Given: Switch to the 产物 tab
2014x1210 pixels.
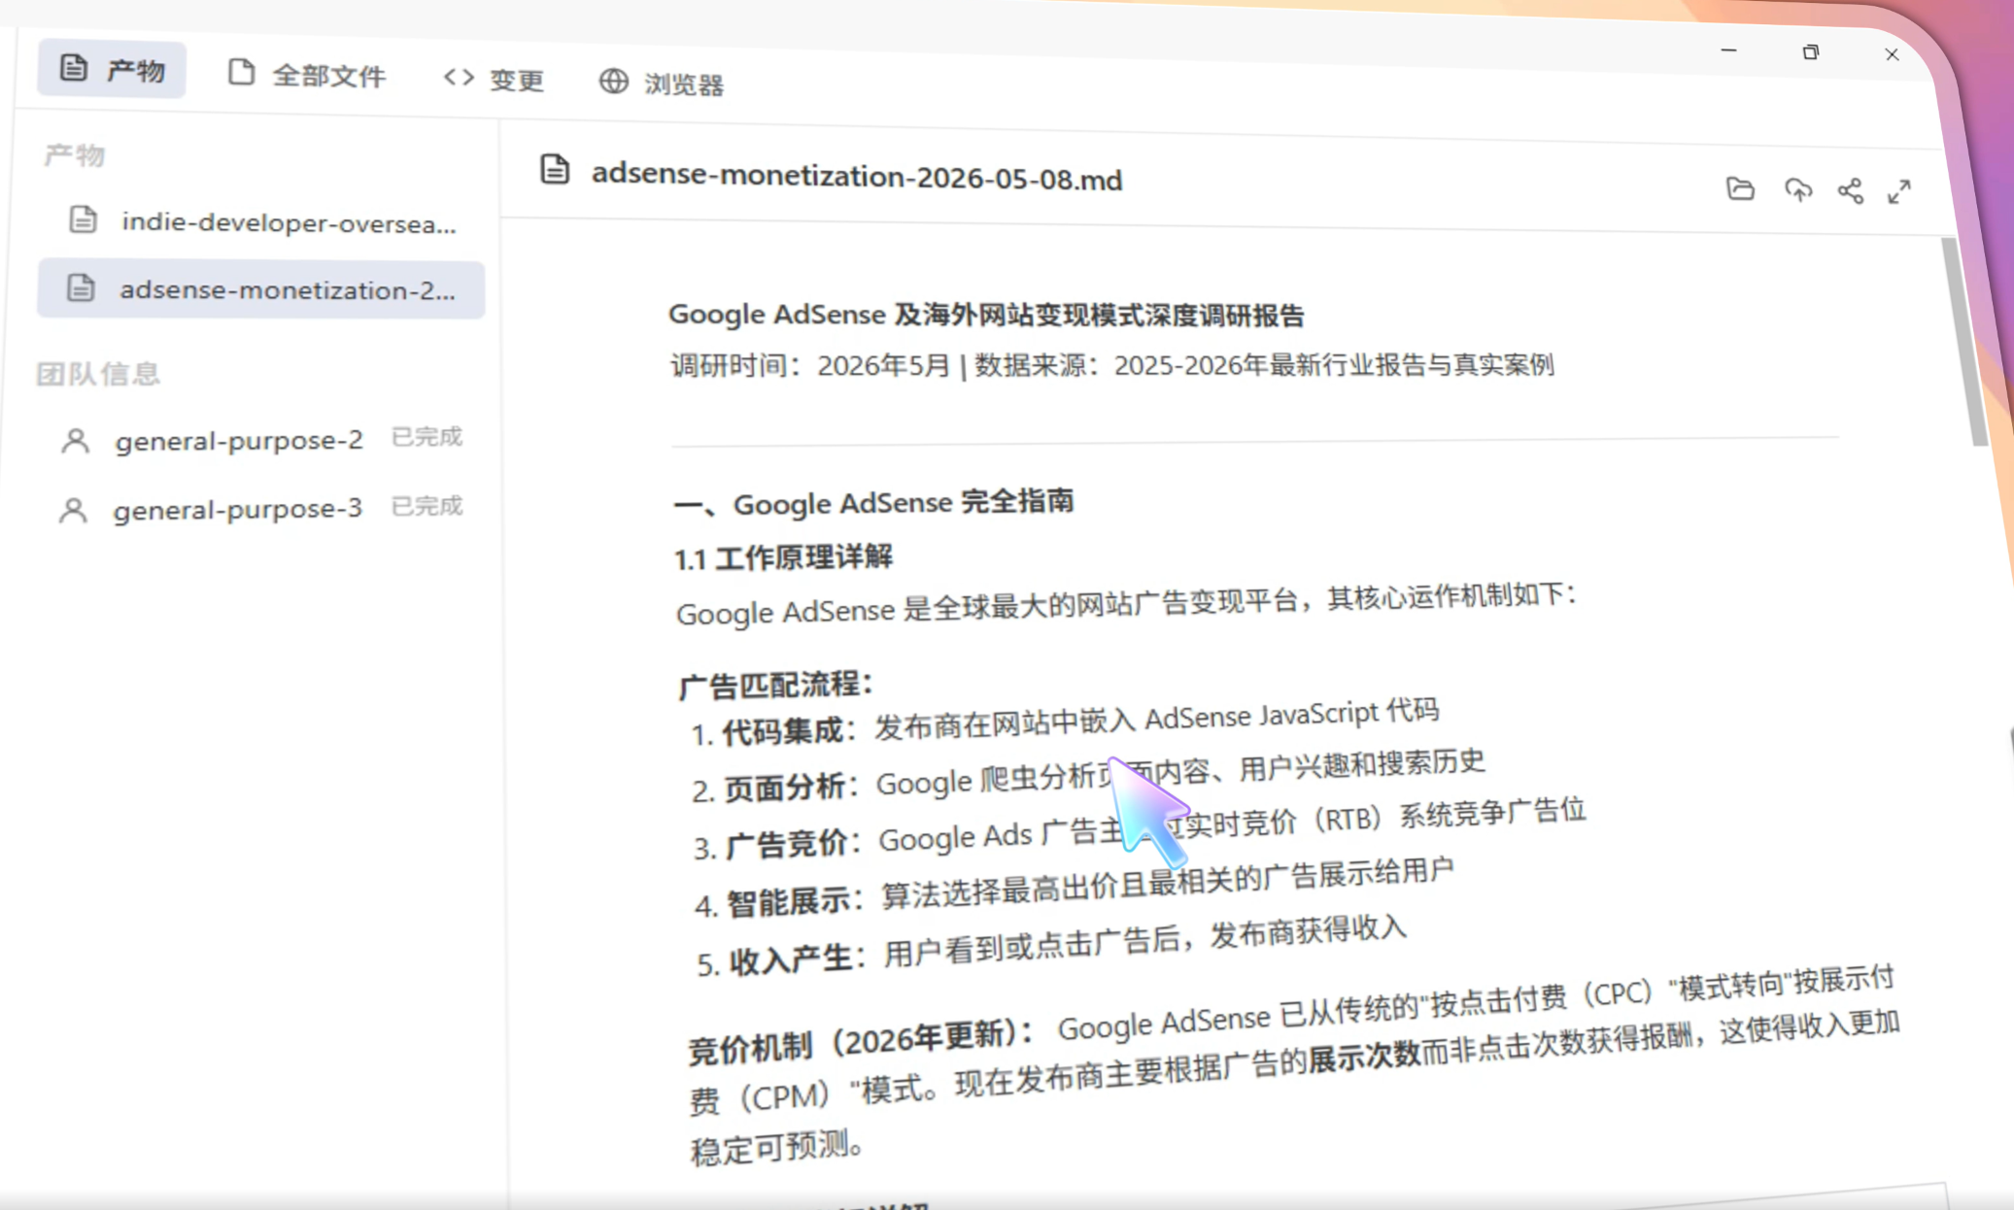Looking at the screenshot, I should [112, 69].
